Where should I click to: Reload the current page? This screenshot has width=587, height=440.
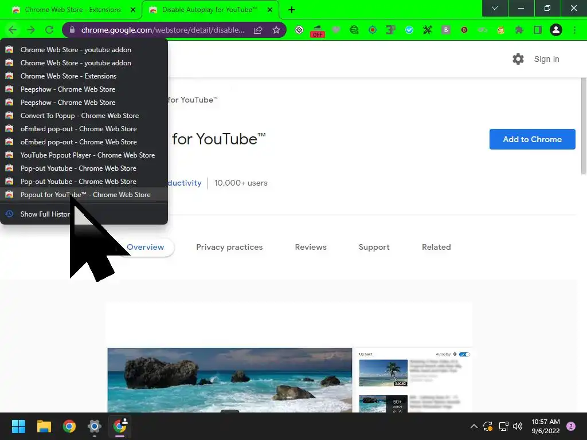tap(49, 30)
